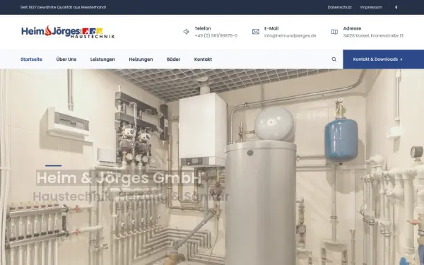Open the Datenschutz link
This screenshot has width=424, height=265.
(x=339, y=7)
